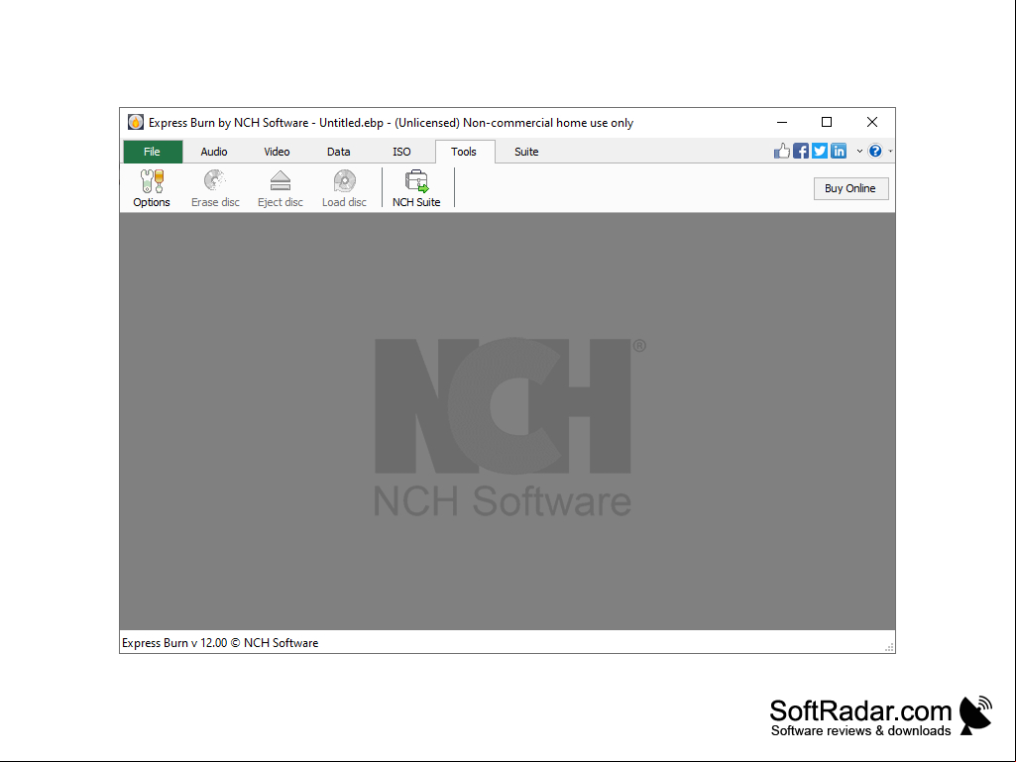Open the NCH Suite toolbox
The height and width of the screenshot is (762, 1016).
click(416, 188)
